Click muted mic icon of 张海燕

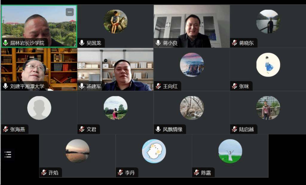tap(5, 129)
